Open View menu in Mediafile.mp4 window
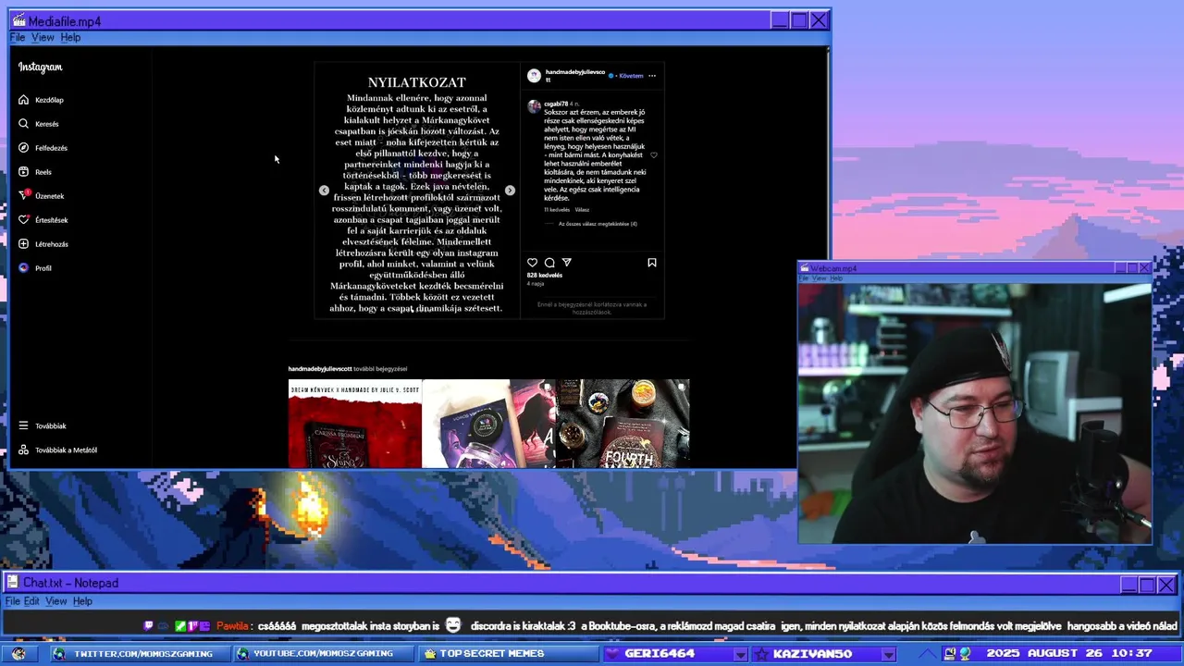Image resolution: width=1184 pixels, height=666 pixels. (43, 38)
